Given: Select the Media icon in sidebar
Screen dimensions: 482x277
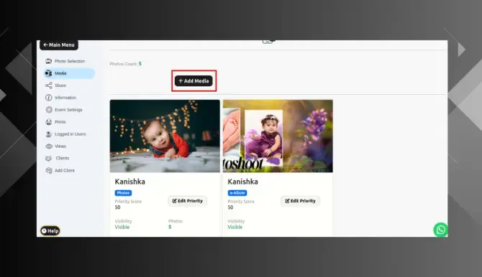Looking at the screenshot, I should [x=49, y=73].
